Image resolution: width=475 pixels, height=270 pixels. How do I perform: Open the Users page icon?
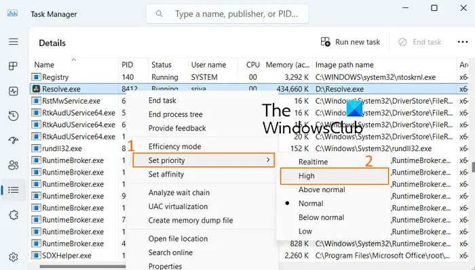[x=14, y=165]
